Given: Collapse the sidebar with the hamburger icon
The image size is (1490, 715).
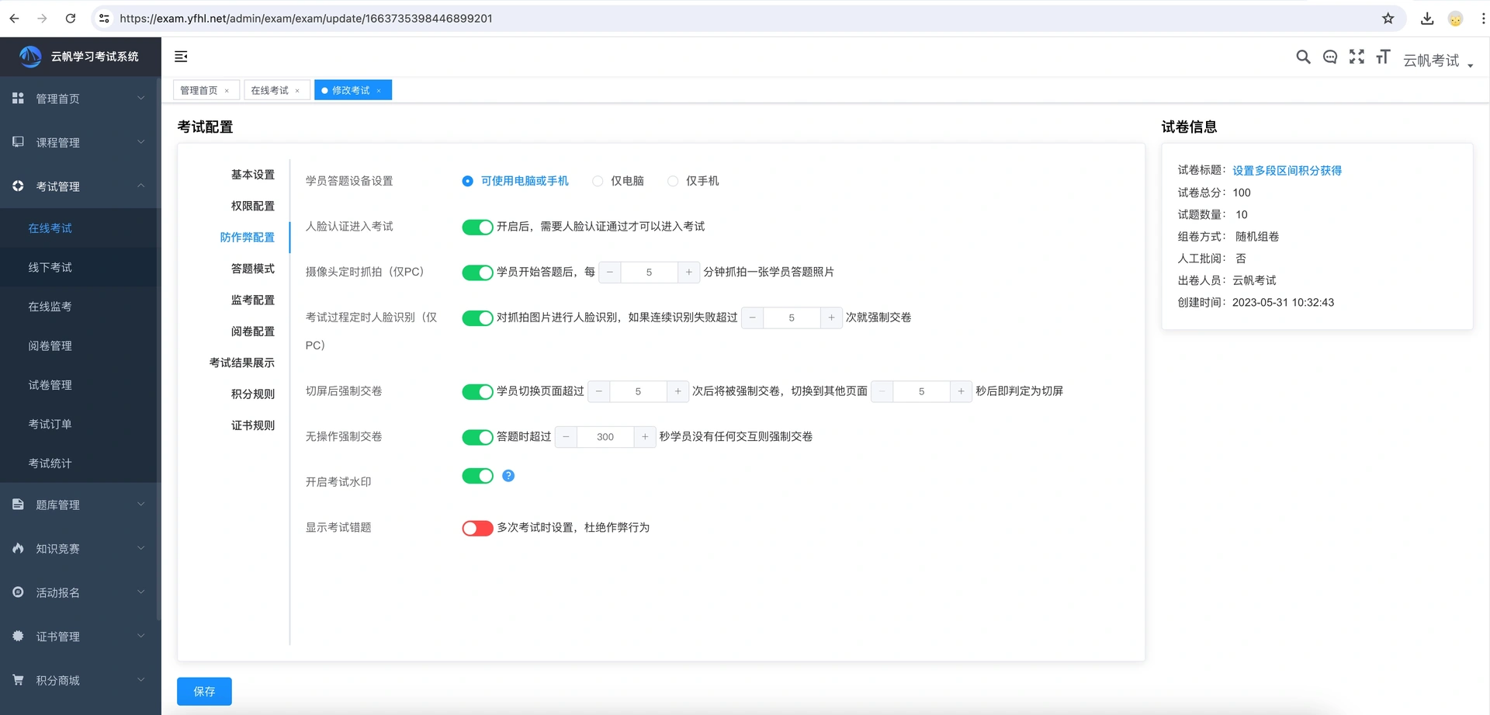Looking at the screenshot, I should [x=181, y=57].
